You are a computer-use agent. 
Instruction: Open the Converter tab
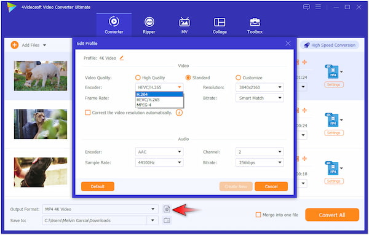tap(114, 25)
